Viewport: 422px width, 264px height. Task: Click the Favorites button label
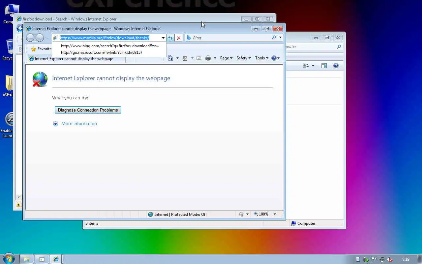point(44,49)
